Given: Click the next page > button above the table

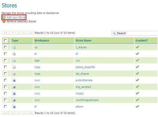Looking at the screenshot, I should [24, 33].
